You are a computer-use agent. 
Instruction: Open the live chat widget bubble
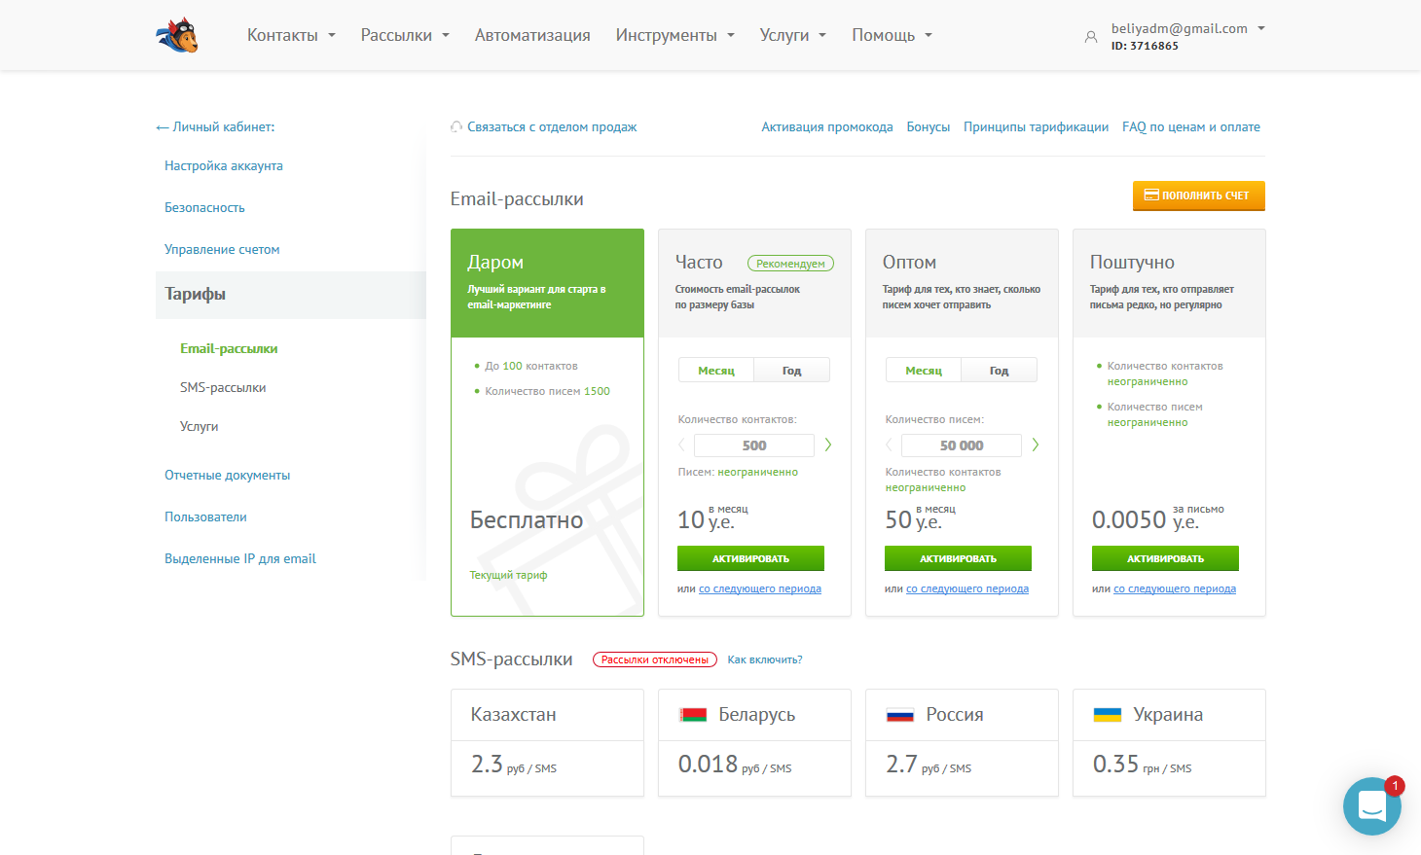1372,805
